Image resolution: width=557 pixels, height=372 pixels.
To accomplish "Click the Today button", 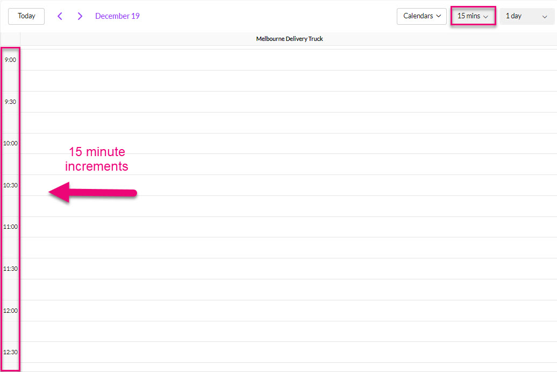I will (x=26, y=16).
